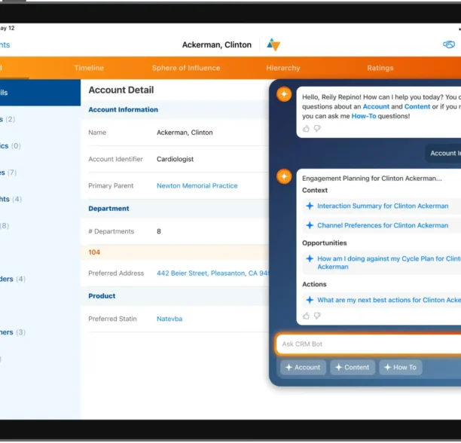This screenshot has height=443, width=461.
Task: Click plus icon of Channel Preferences suggestion
Action: click(310, 225)
